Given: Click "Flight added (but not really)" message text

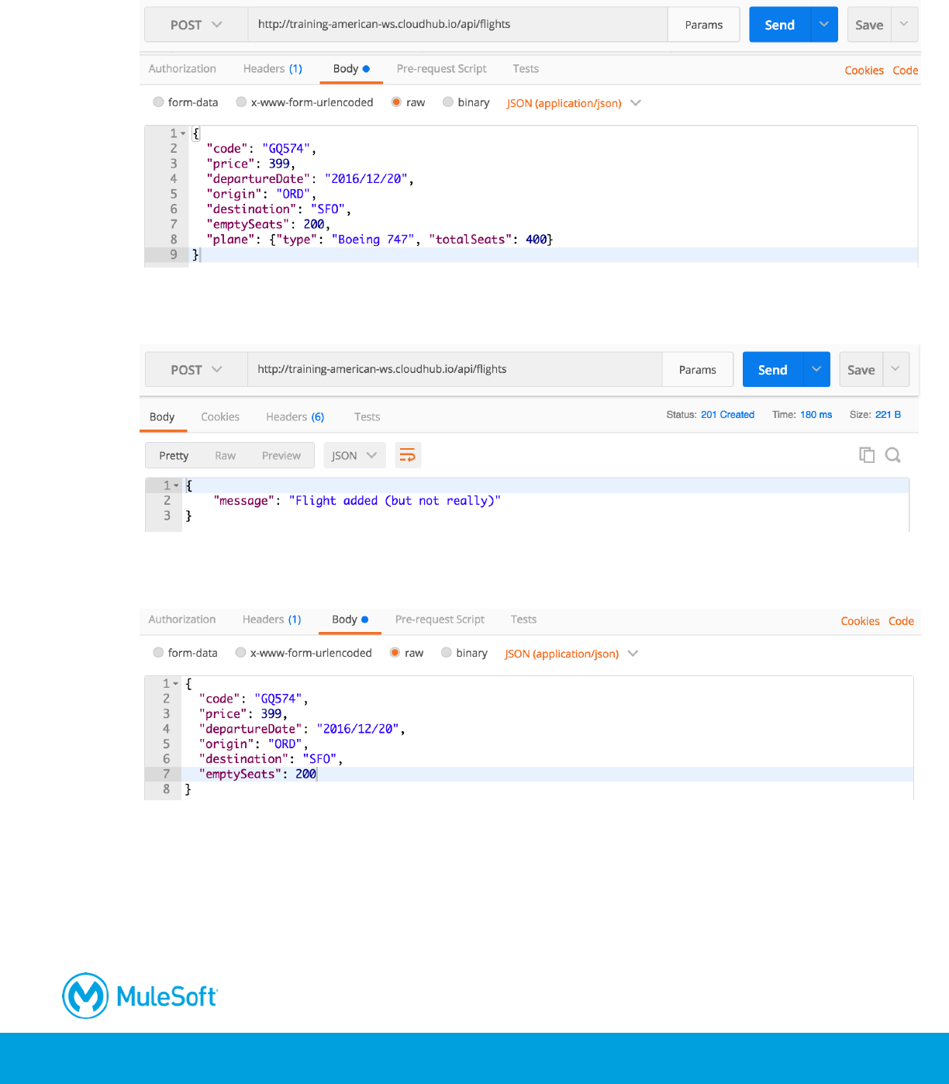Looking at the screenshot, I should (x=395, y=501).
